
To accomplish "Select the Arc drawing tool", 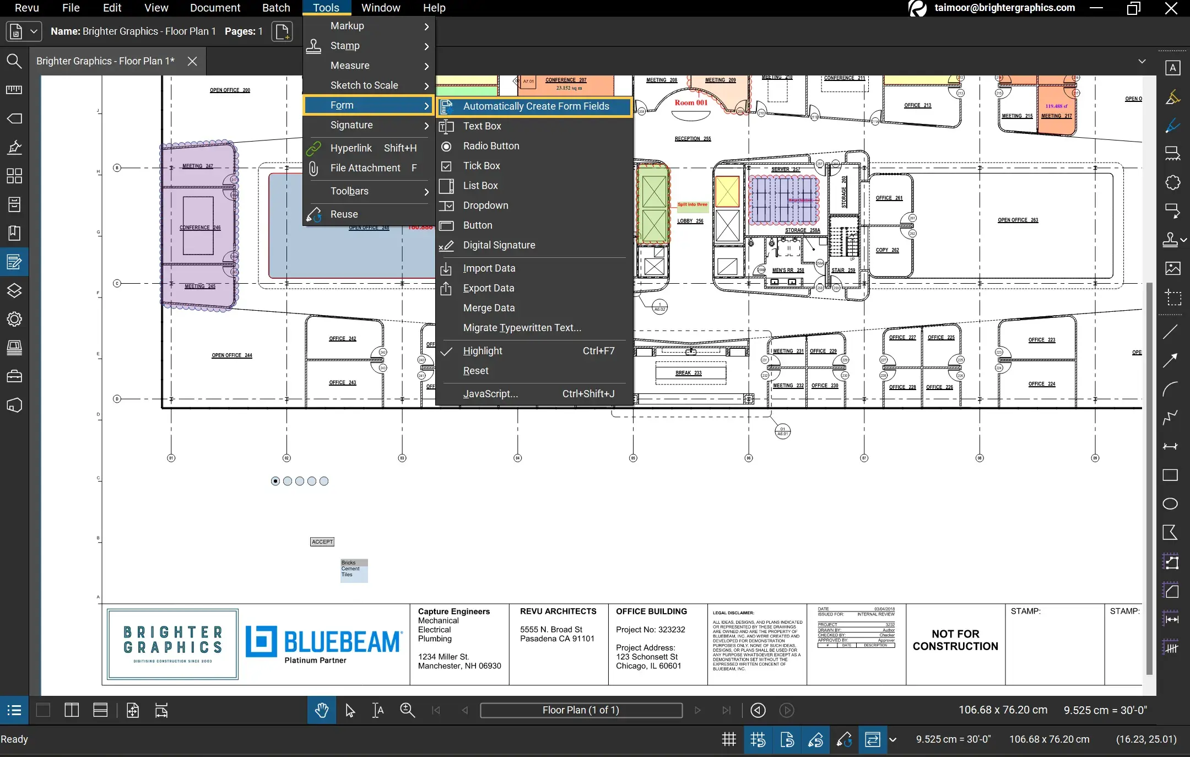I will [x=1170, y=389].
